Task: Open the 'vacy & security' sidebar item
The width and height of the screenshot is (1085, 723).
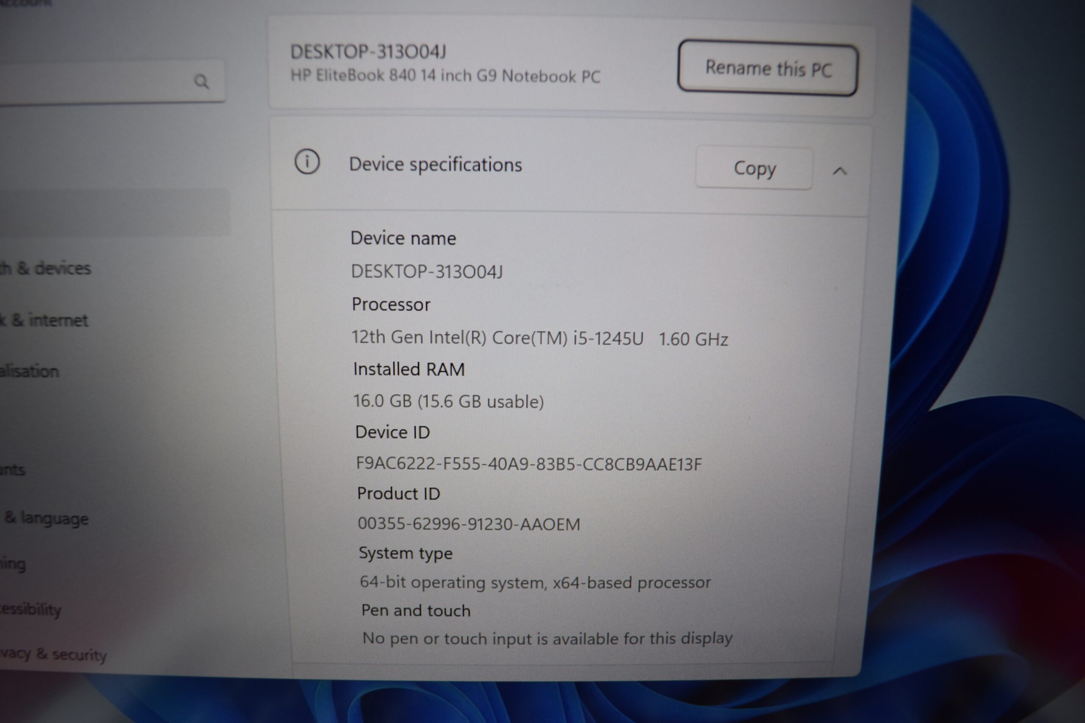Action: click(53, 654)
